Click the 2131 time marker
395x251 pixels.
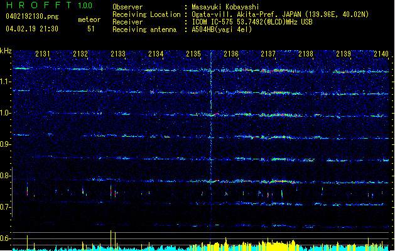pyautogui.click(x=43, y=54)
